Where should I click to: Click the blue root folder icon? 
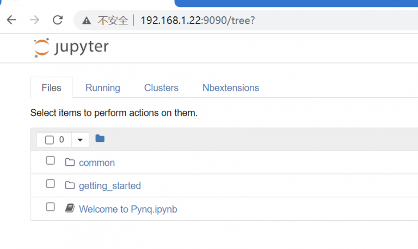100,139
